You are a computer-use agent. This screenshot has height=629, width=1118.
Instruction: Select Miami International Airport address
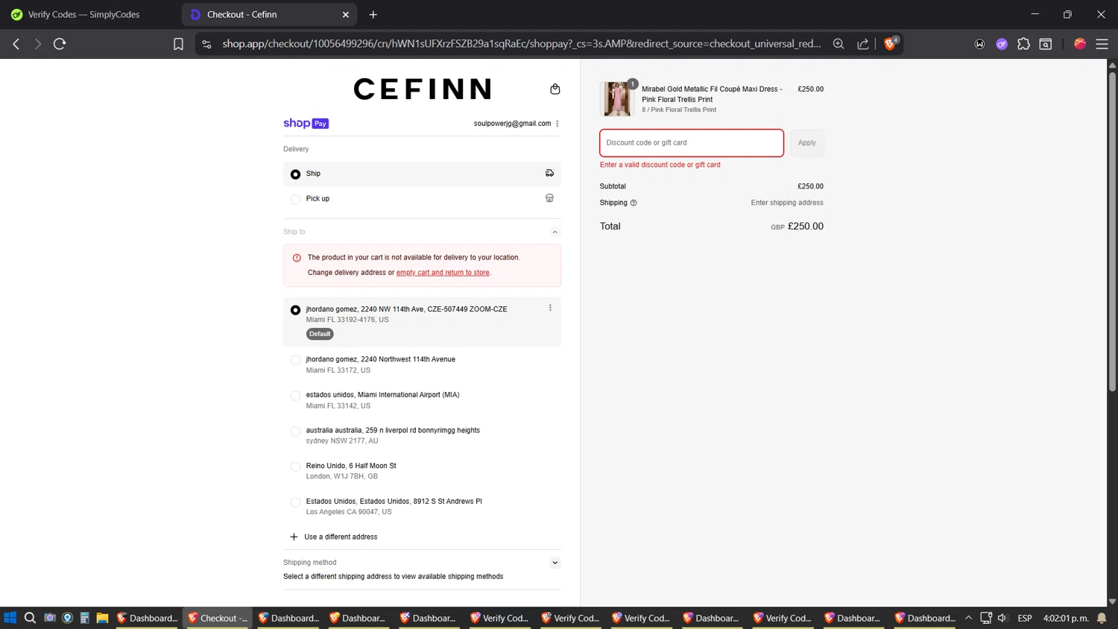tap(422, 400)
